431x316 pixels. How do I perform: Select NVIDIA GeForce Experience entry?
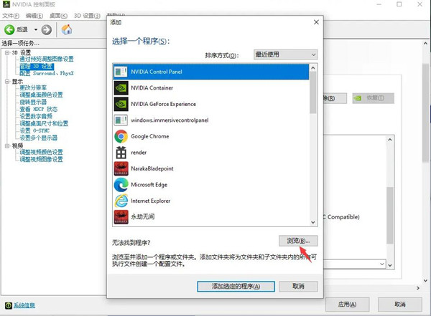[211, 104]
